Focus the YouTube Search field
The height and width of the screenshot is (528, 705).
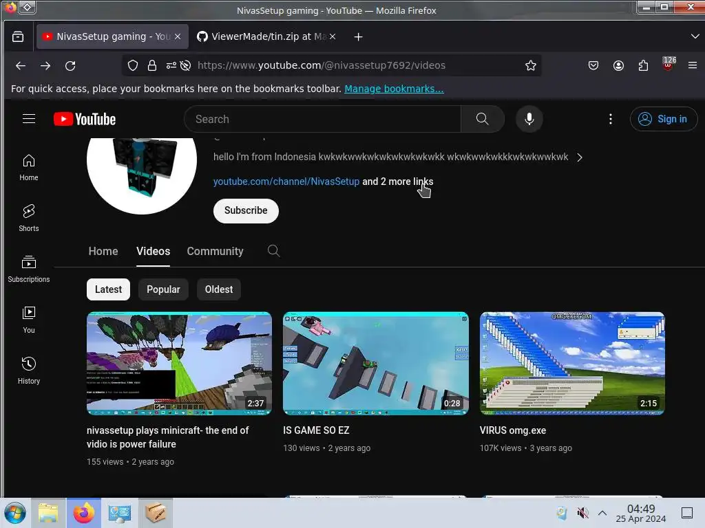click(322, 119)
